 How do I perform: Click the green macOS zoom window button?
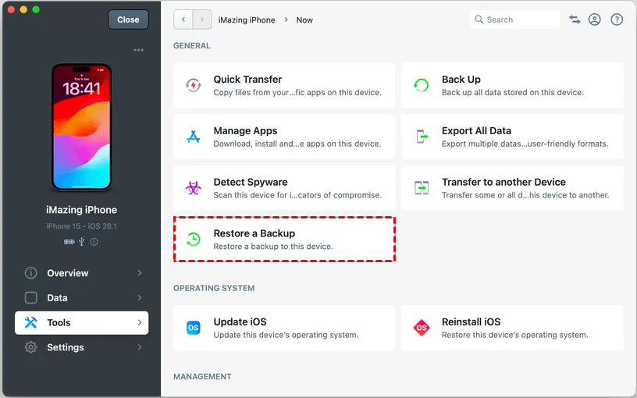(36, 9)
